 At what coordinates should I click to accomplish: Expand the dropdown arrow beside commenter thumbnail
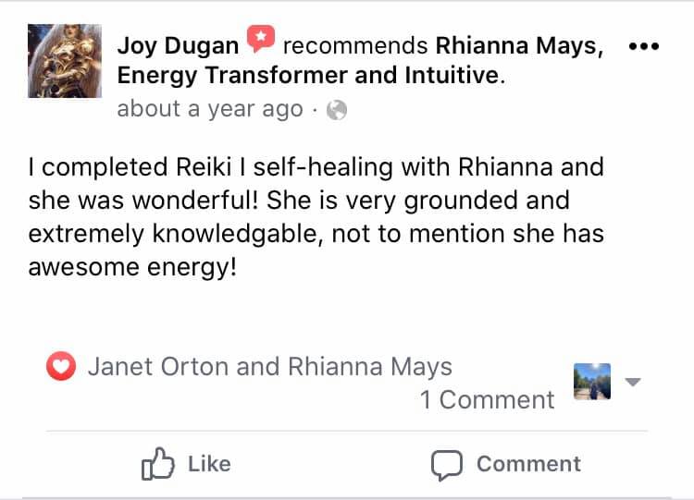tap(633, 382)
